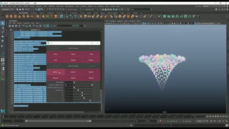Click the Torus shape button in dialog

click(55, 54)
